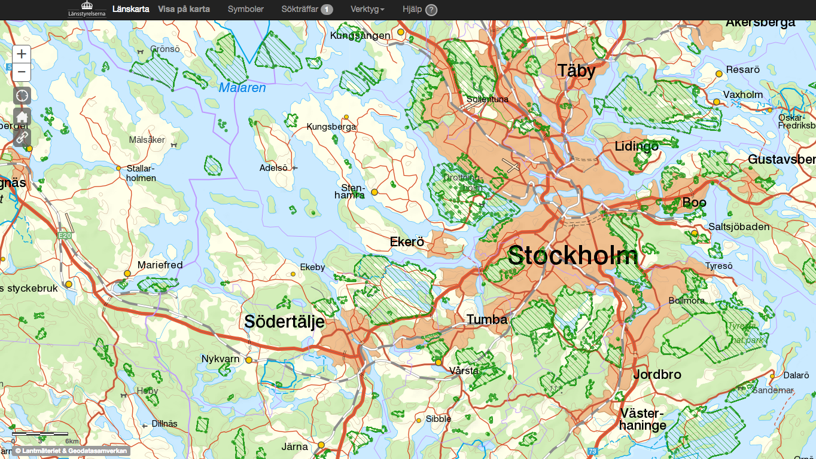The width and height of the screenshot is (816, 459).
Task: Click the yellow marker at Nykvarn
Action: (x=248, y=360)
